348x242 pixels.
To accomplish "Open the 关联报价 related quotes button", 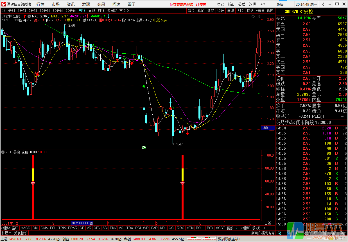I will tap(21, 233).
